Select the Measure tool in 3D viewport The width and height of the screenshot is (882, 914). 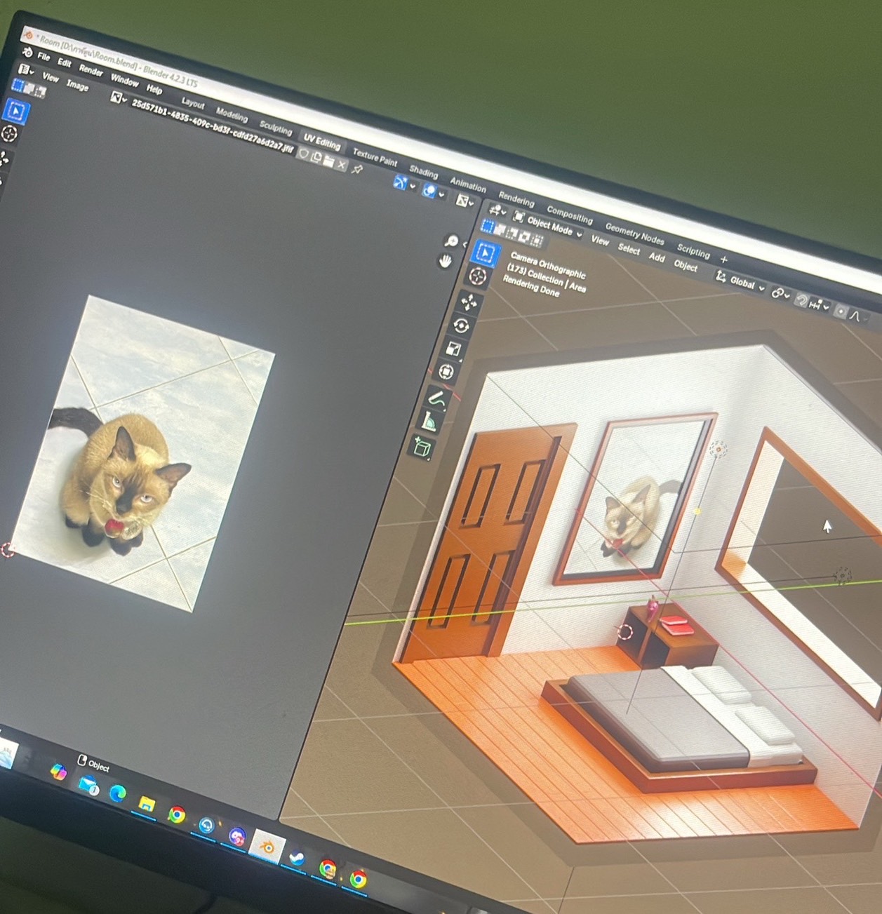pyautogui.click(x=429, y=421)
